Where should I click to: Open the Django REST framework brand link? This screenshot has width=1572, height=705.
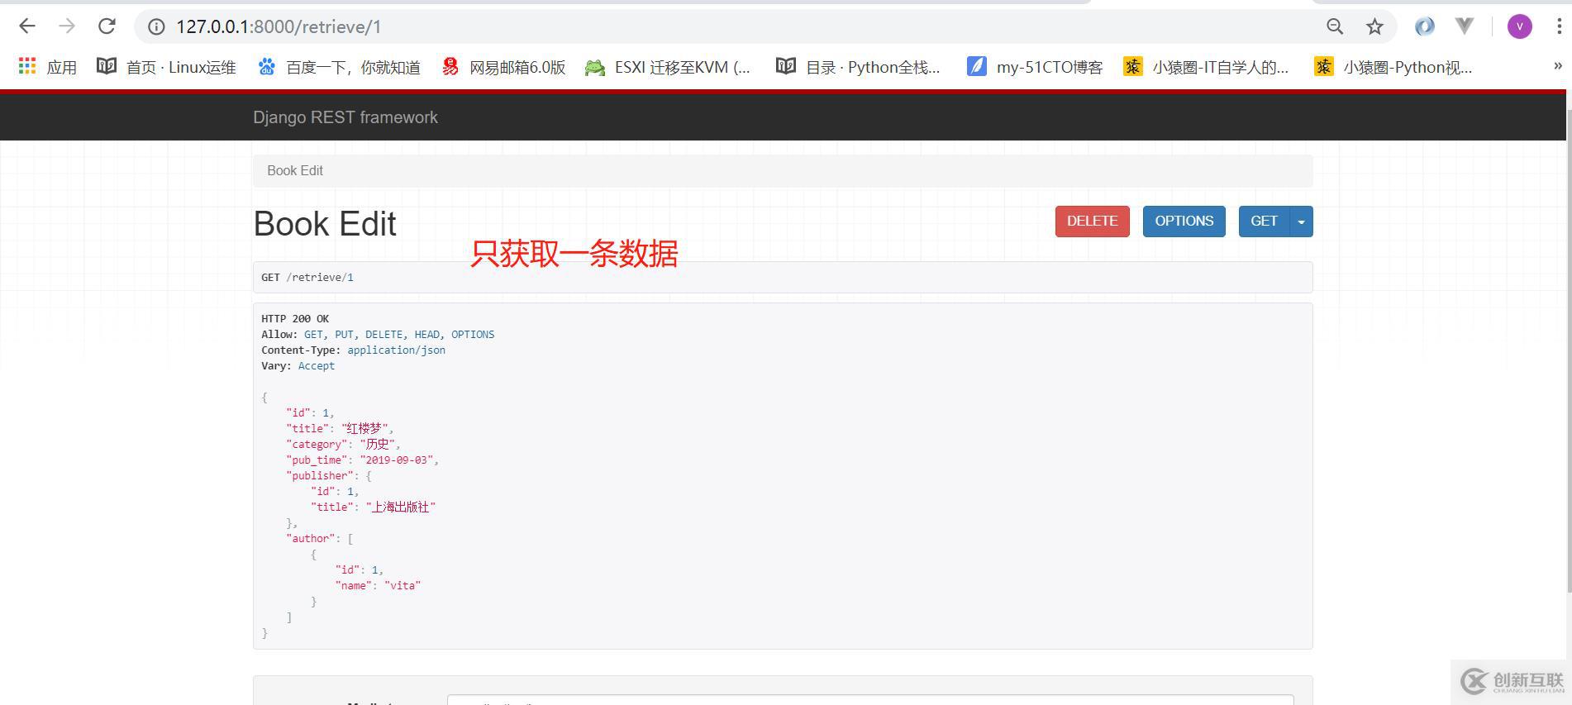[x=345, y=117]
